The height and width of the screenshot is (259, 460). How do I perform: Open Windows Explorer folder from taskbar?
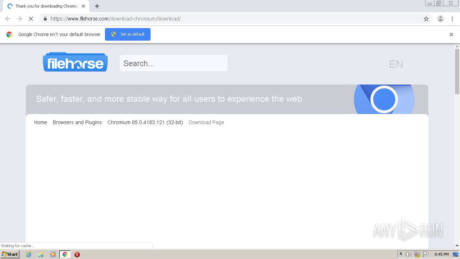point(41,254)
